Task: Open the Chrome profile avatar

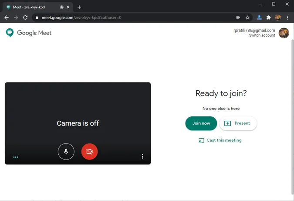Action: (278, 17)
